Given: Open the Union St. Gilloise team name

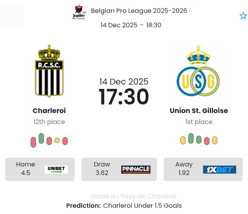Looking at the screenshot, I should click(x=199, y=111).
